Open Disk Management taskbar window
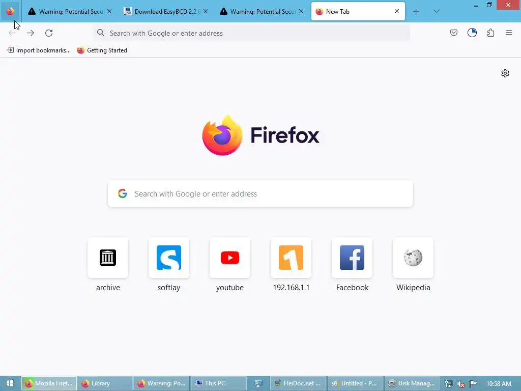This screenshot has width=521, height=391. 412,383
